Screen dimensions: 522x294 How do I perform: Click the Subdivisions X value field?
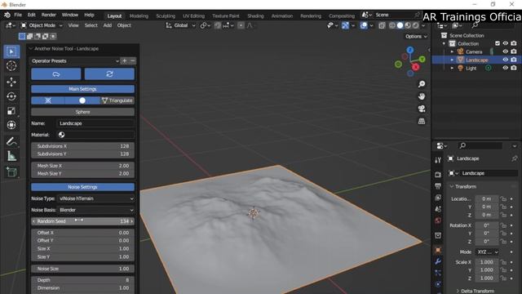click(x=82, y=146)
